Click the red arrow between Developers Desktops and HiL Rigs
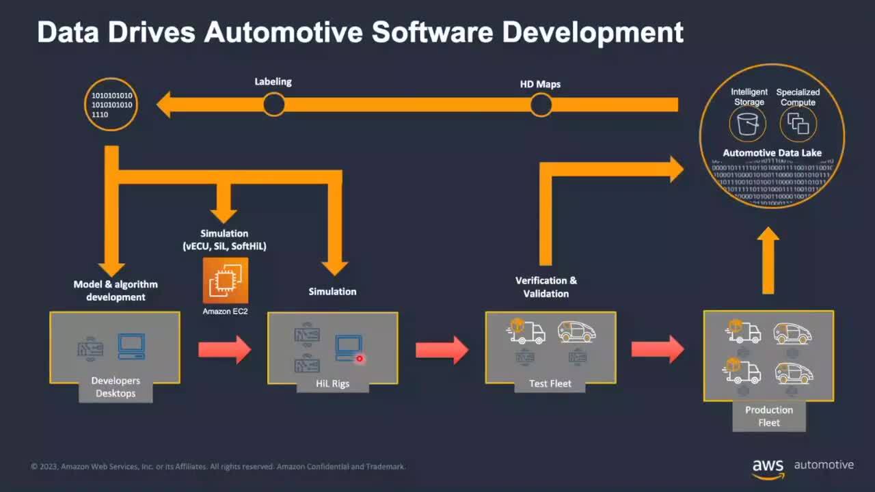The image size is (875, 492). (x=225, y=349)
